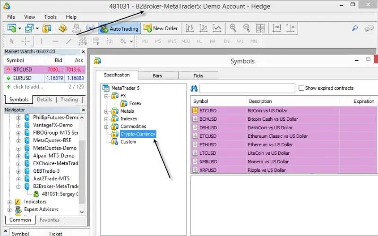
Task: Switch to Favorites tab in Navigator
Action: click(x=50, y=220)
